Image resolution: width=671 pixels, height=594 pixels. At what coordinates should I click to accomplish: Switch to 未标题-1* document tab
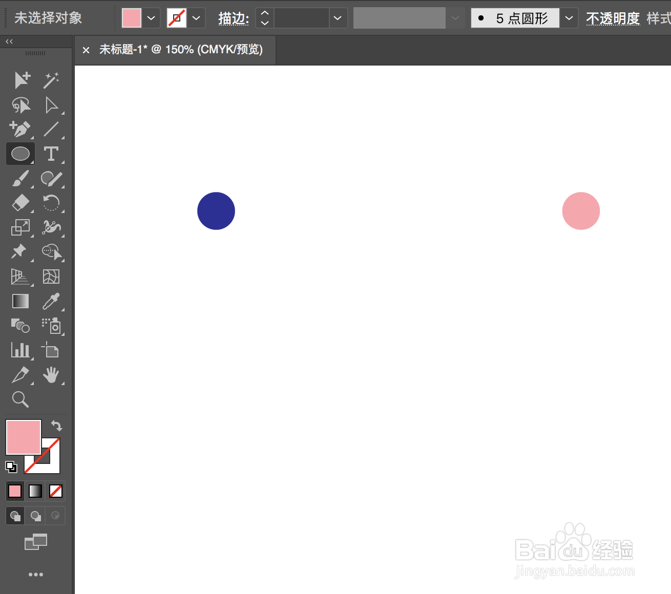point(181,50)
